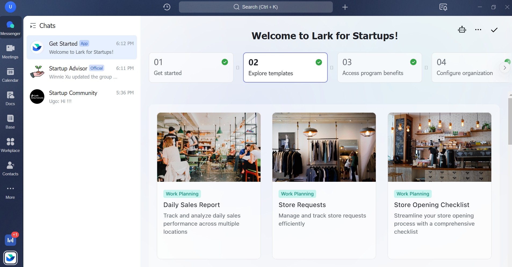Open Base from the sidebar
This screenshot has width=512, height=267.
click(10, 122)
